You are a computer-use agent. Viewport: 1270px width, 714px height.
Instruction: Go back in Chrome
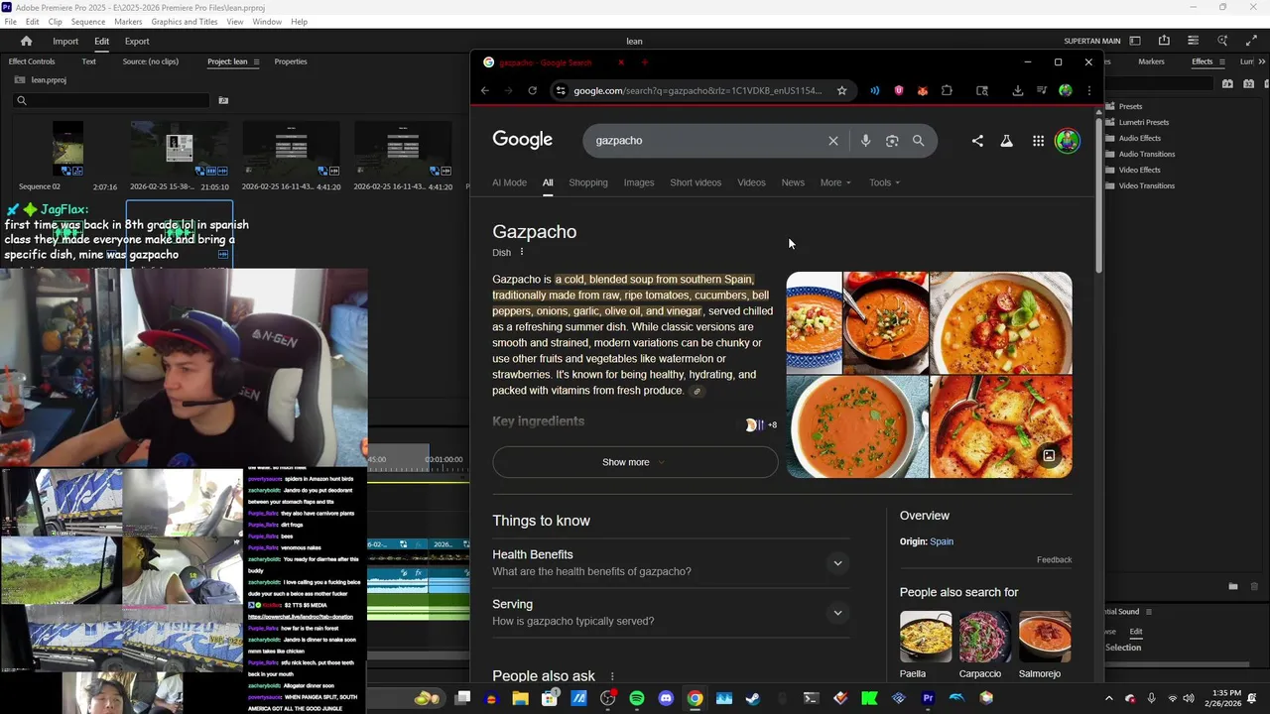pyautogui.click(x=485, y=90)
